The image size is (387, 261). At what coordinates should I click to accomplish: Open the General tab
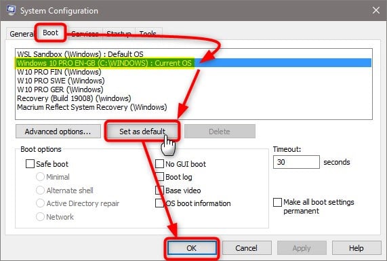[22, 34]
